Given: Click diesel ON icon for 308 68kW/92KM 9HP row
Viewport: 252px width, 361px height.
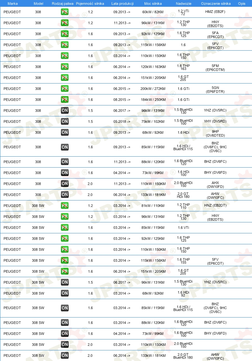Looking at the screenshot, I should 65,132.
